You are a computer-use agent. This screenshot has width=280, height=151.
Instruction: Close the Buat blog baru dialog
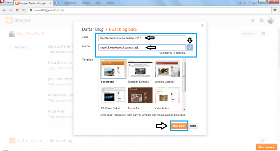[202, 25]
